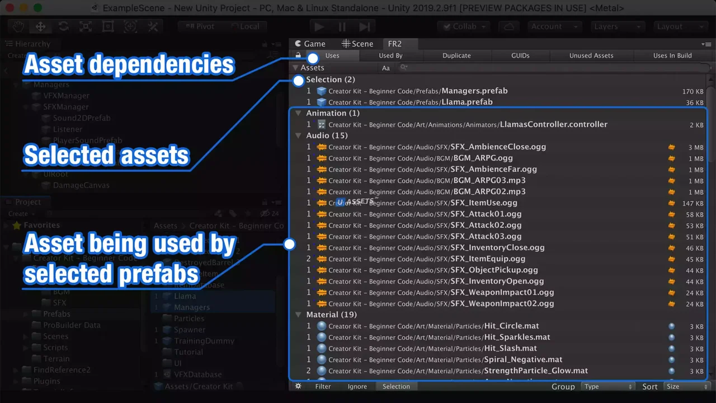
Task: Toggle case-sensitive search (Aa)
Action: coord(386,68)
